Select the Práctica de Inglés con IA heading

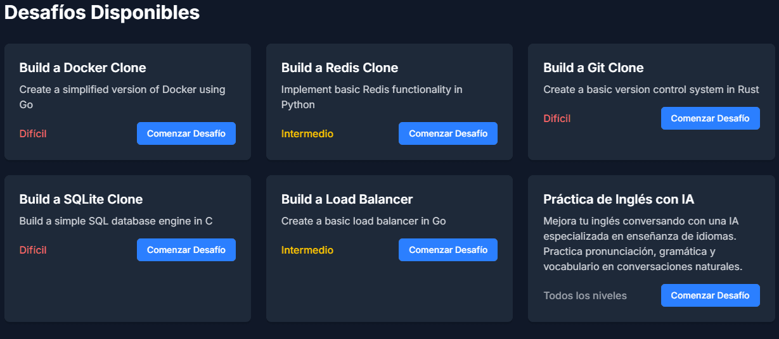(x=619, y=199)
